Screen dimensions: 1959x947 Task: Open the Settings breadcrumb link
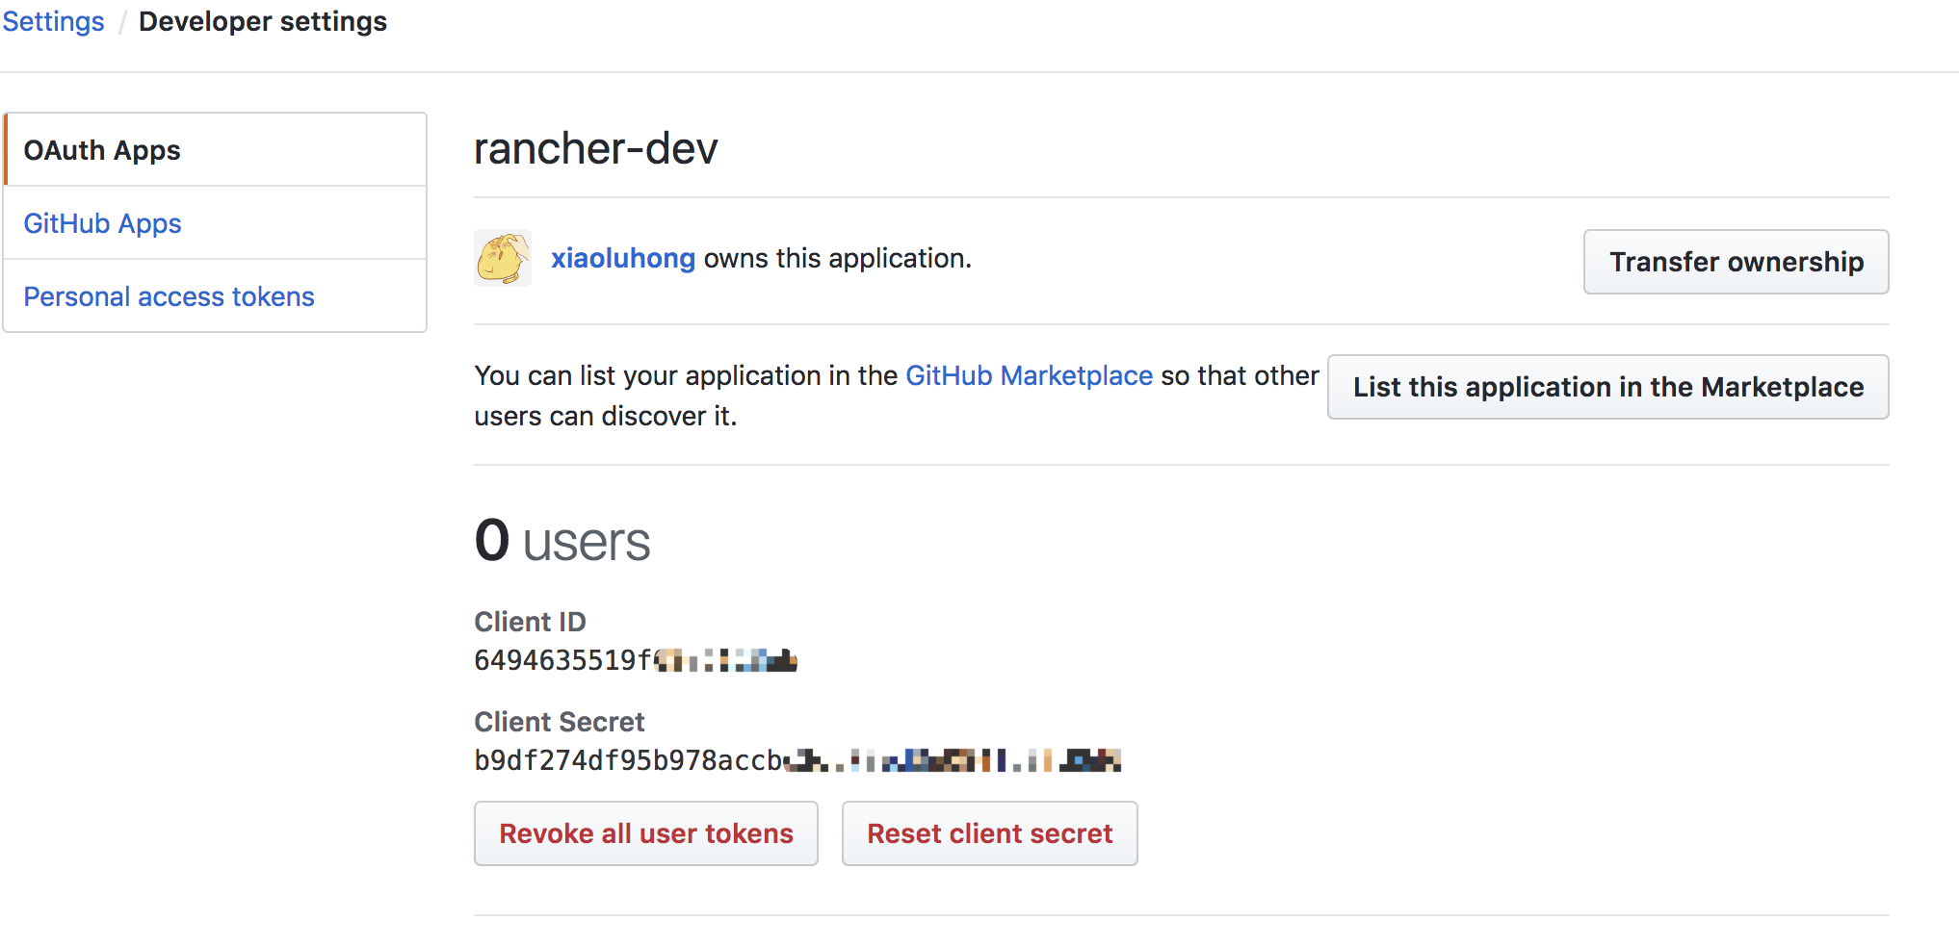[x=53, y=21]
